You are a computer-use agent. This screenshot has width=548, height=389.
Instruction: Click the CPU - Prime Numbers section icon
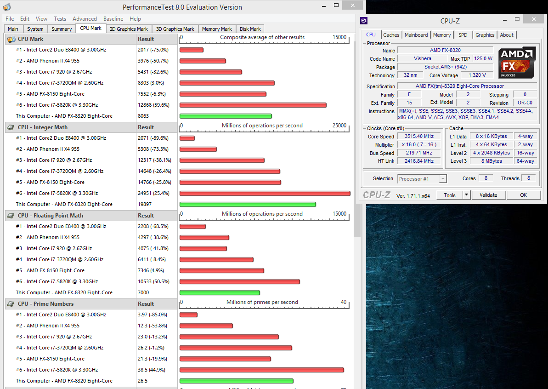(11, 304)
